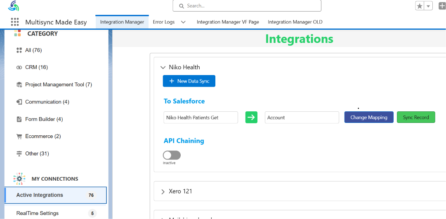Filter by Form Builder (4)
The image size is (446, 219).
pos(44,119)
